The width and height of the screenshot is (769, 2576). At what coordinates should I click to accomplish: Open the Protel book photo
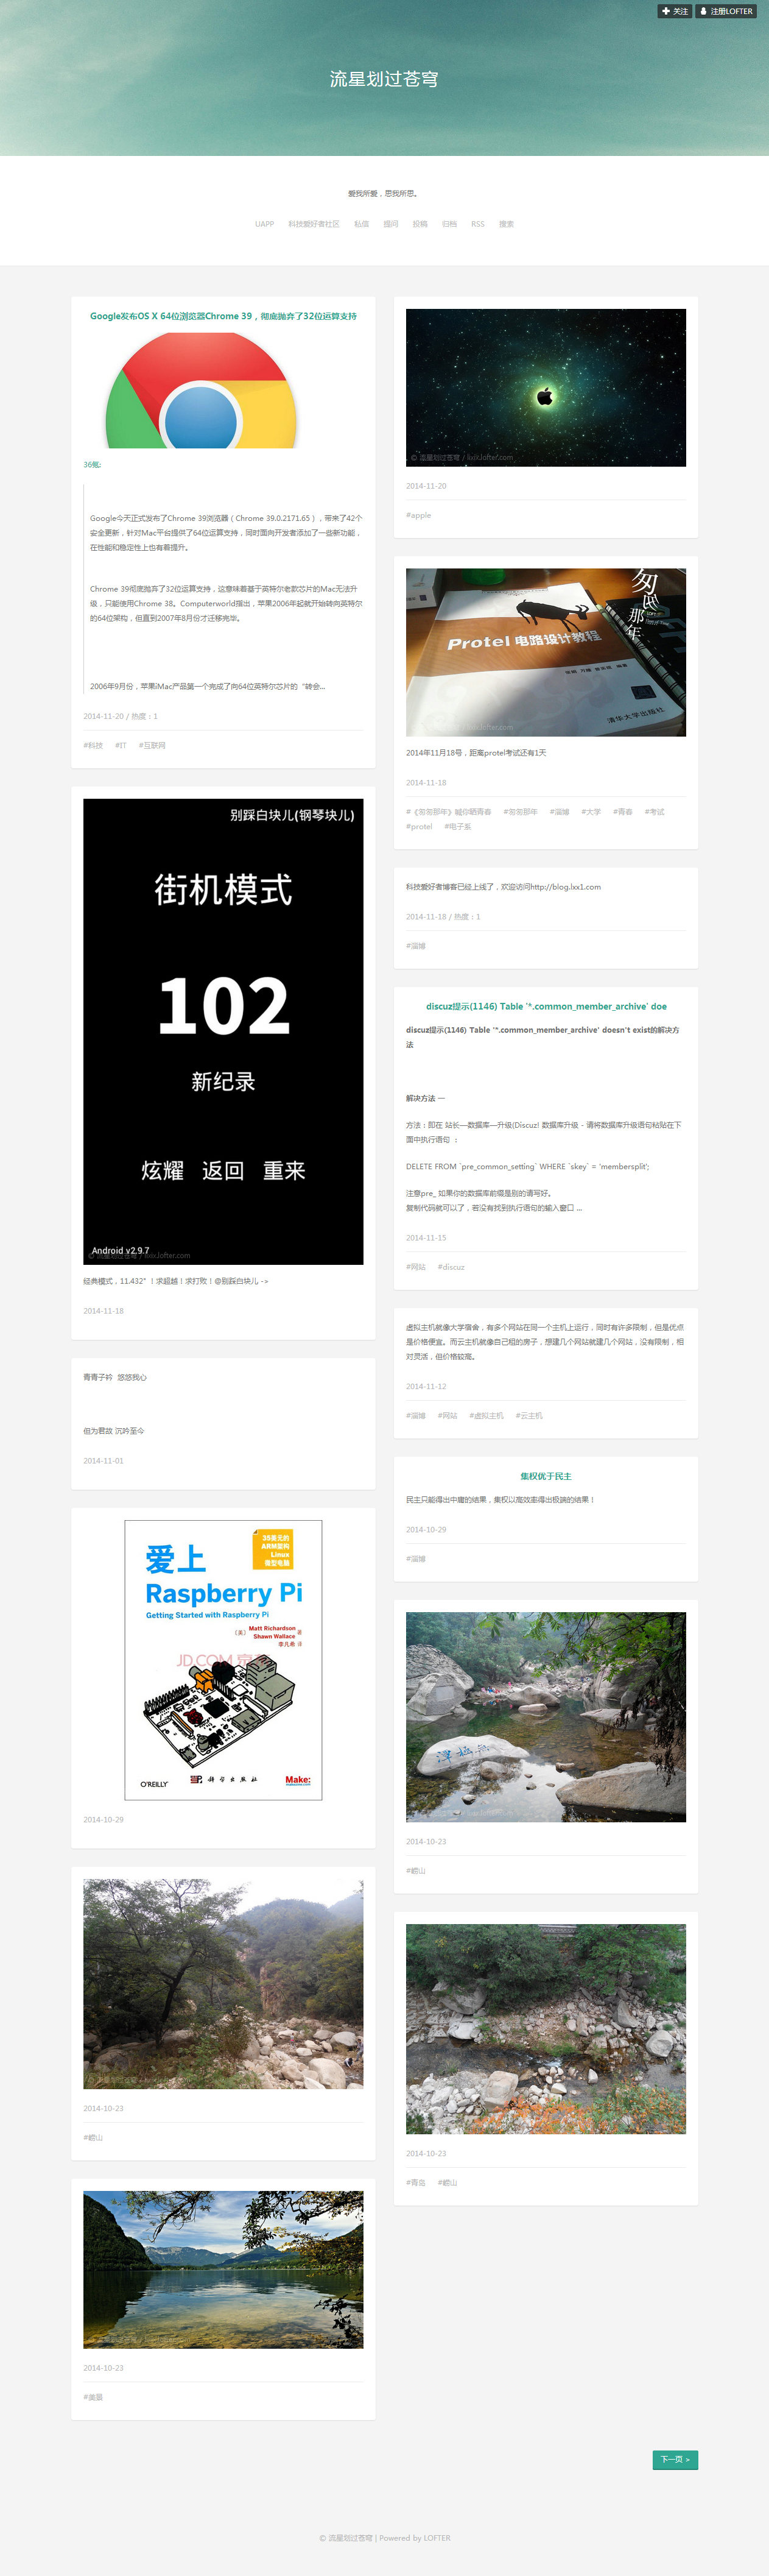point(546,652)
